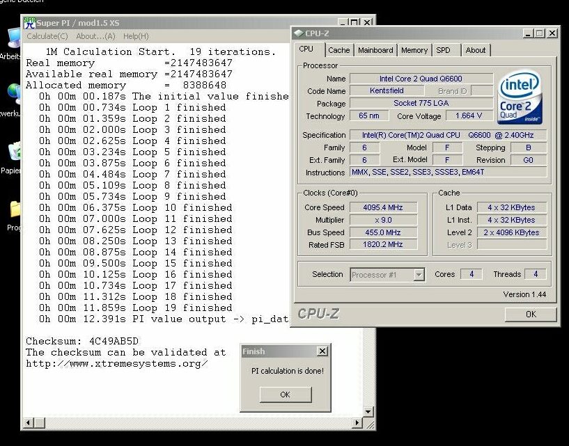Click the L1 Inst. cache value
Image resolution: width=569 pixels, height=446 pixels.
[512, 220]
